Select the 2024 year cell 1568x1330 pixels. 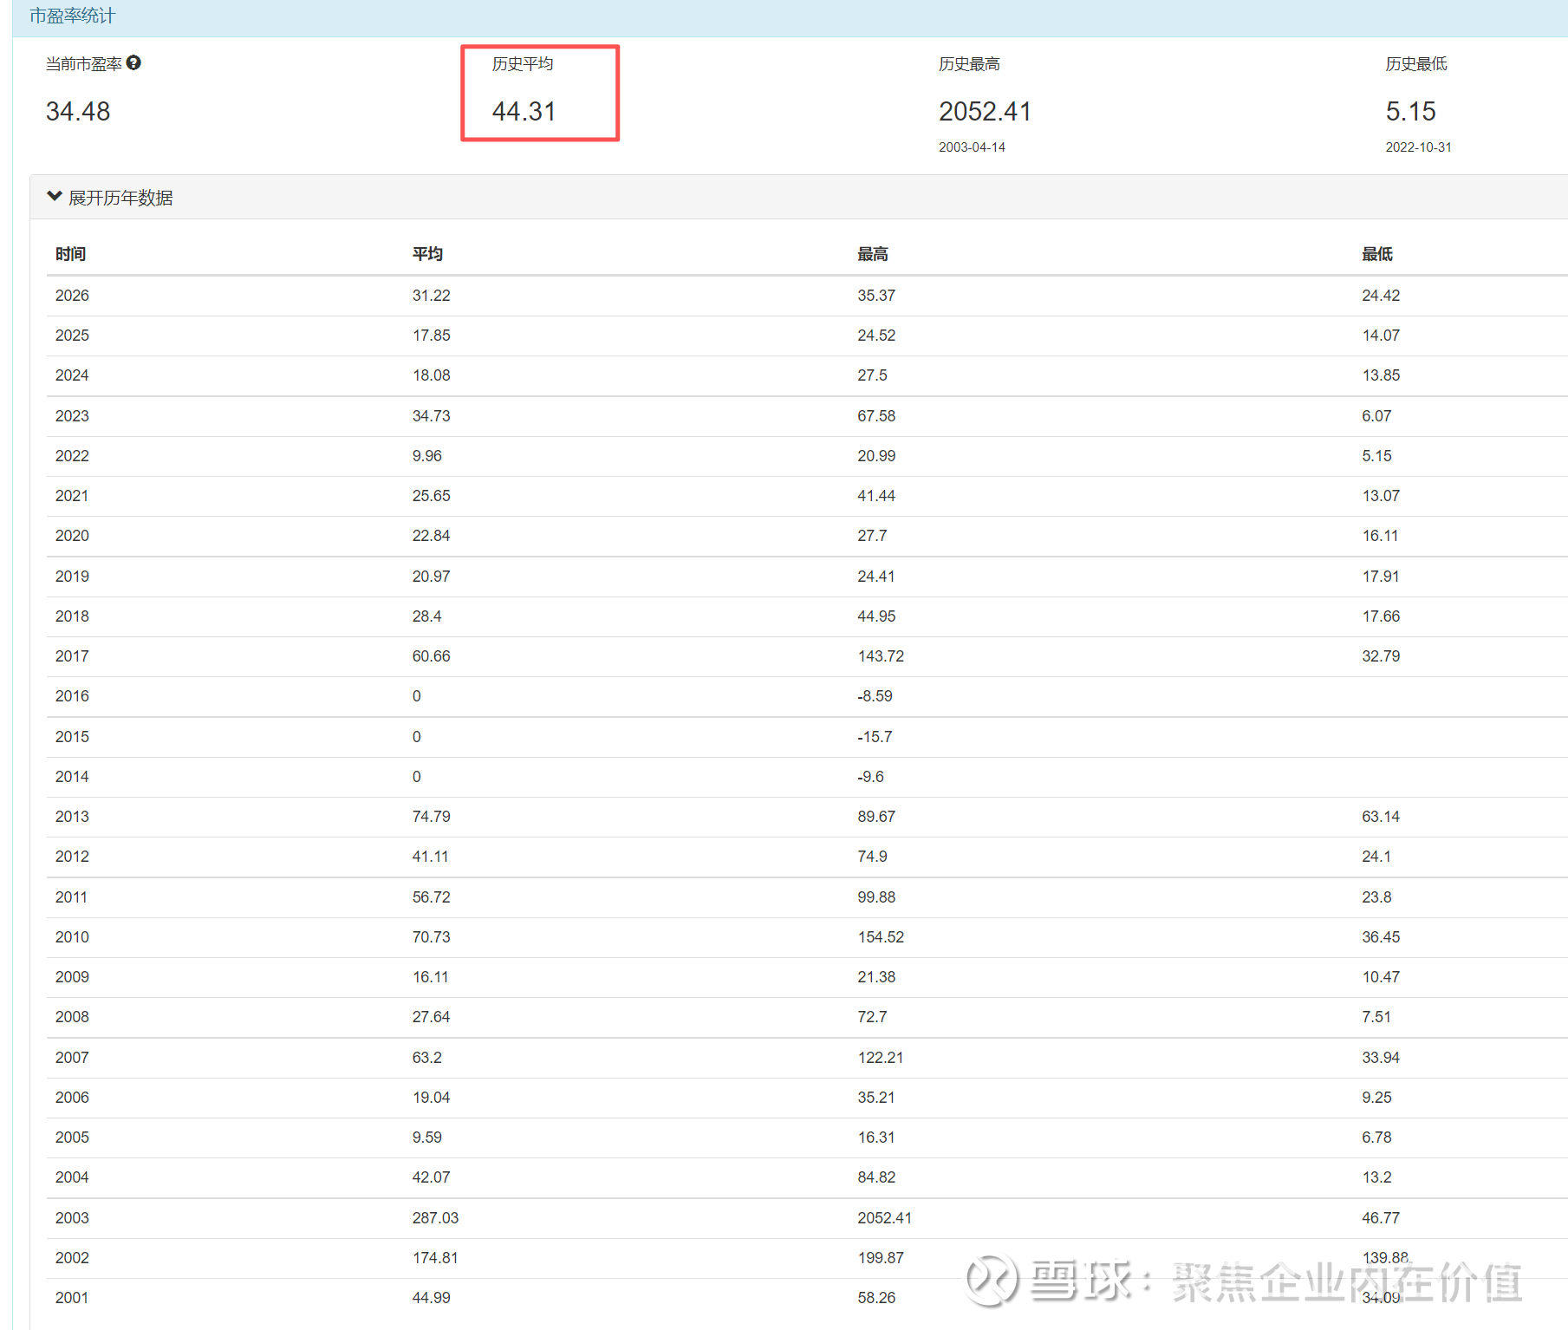pyautogui.click(x=72, y=375)
